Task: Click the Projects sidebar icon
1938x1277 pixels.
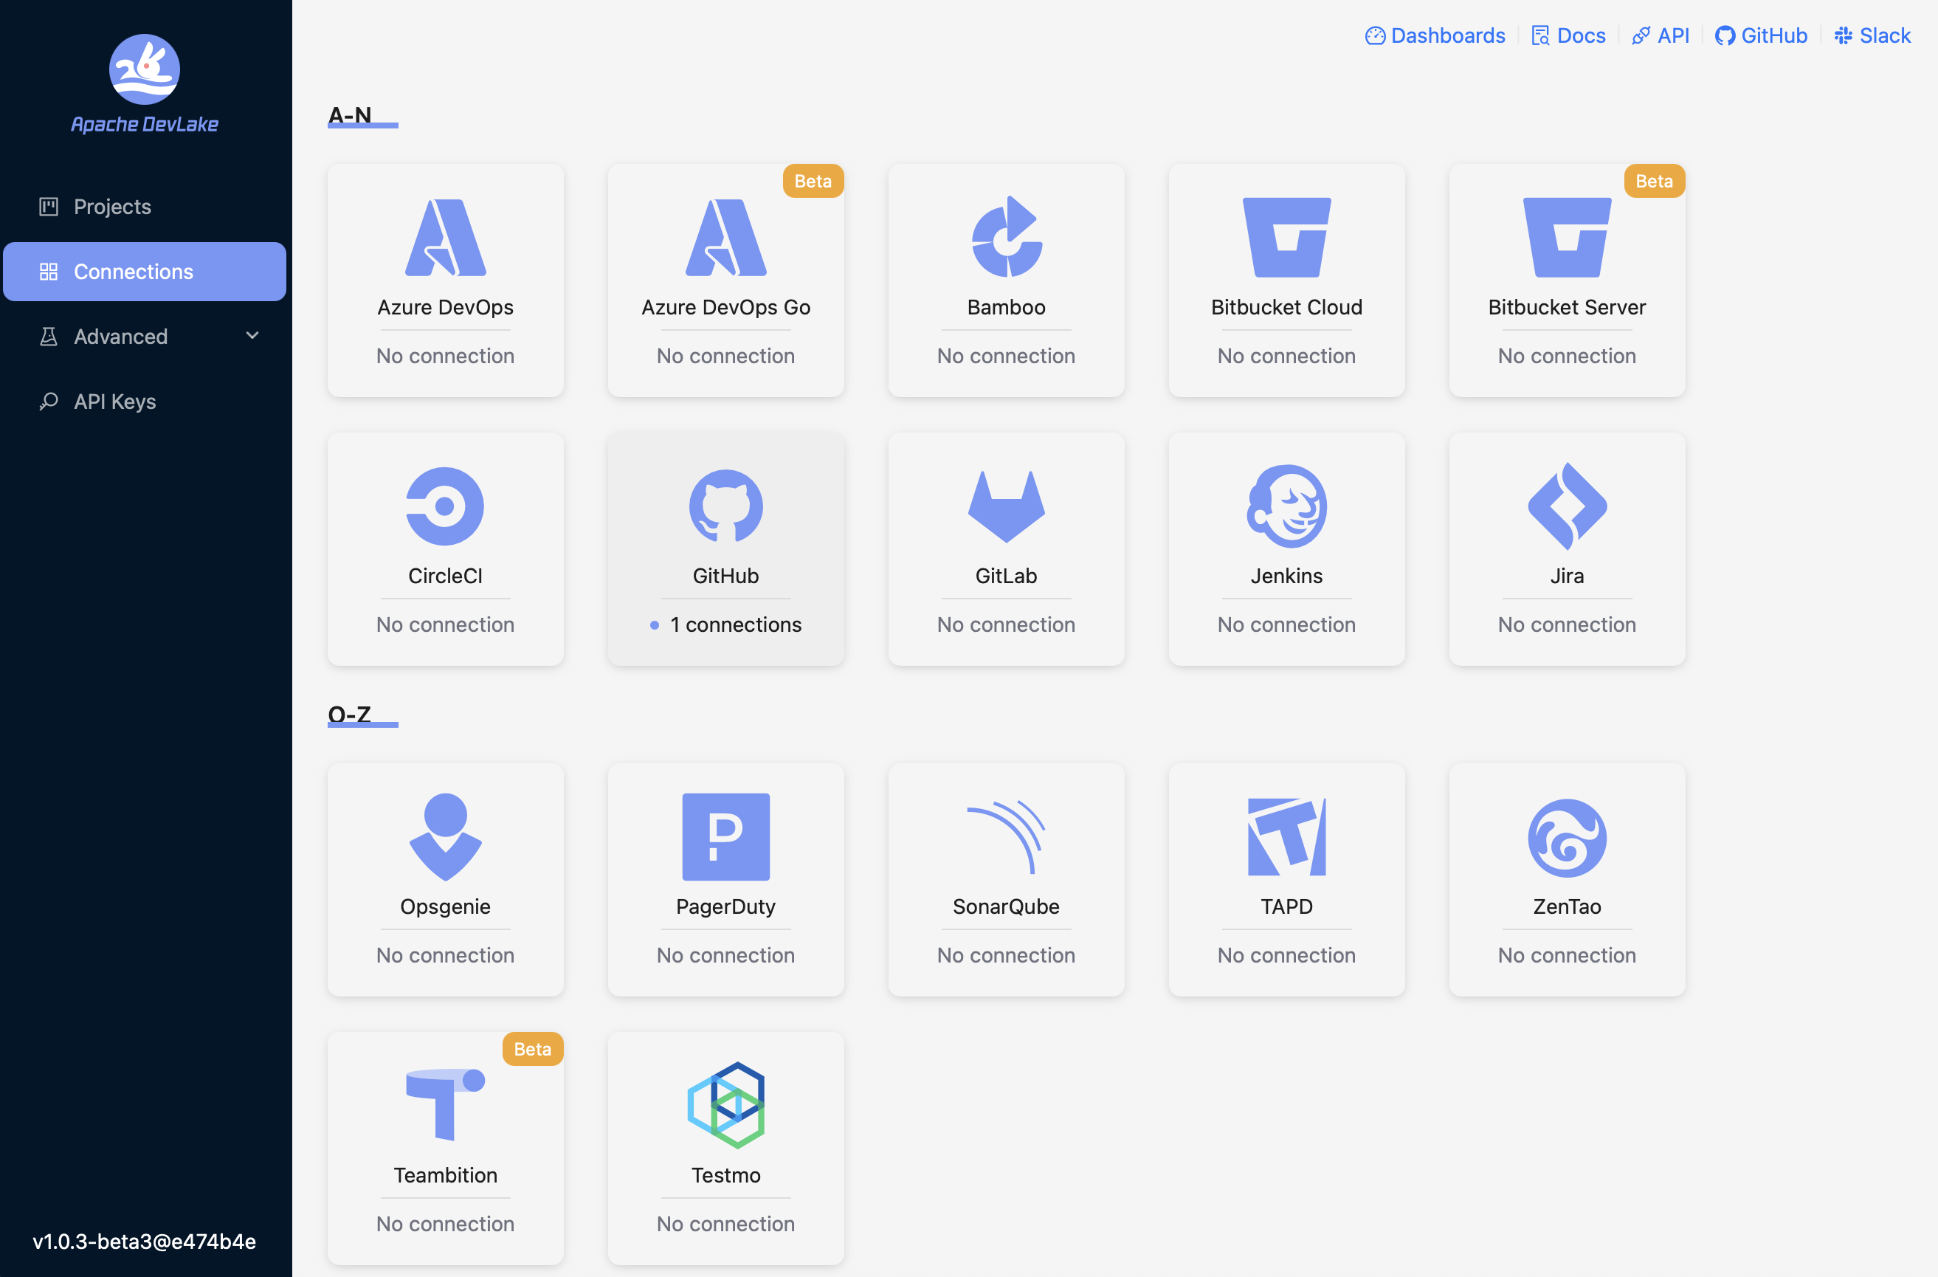Action: (49, 206)
